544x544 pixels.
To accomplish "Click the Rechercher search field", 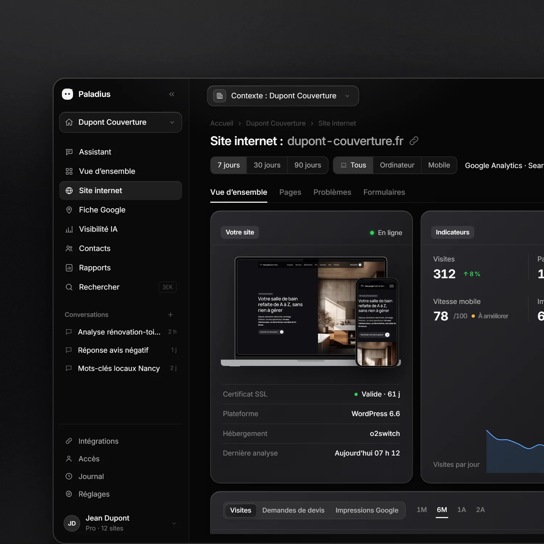I will pos(121,287).
